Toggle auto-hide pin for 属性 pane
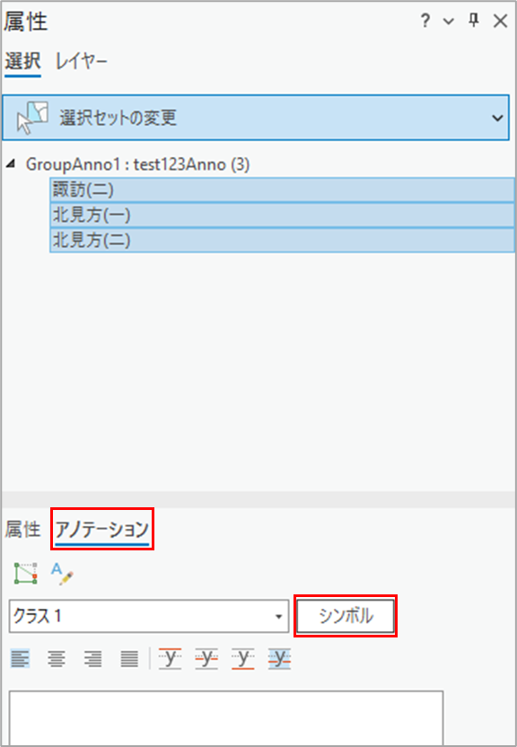Image resolution: width=517 pixels, height=747 pixels. 473,21
